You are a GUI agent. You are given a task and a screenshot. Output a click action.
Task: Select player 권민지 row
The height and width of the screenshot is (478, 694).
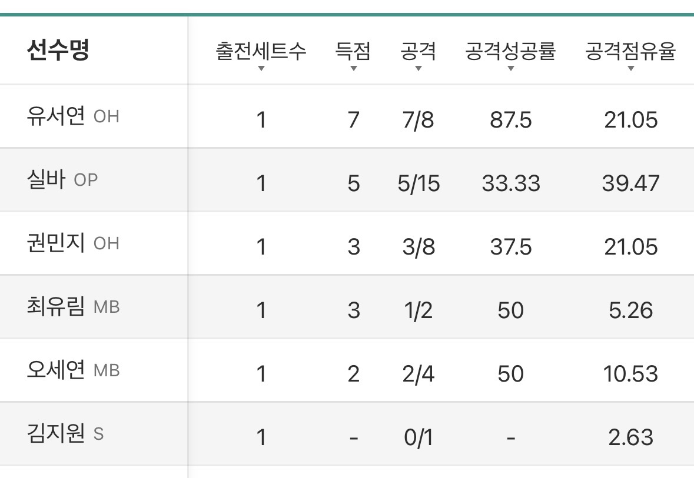[347, 243]
